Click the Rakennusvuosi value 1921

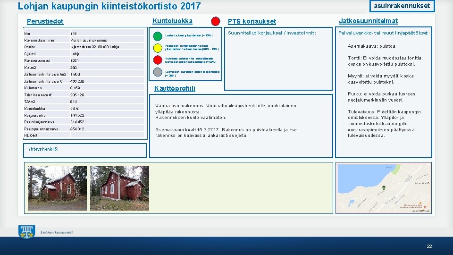pos(74,61)
